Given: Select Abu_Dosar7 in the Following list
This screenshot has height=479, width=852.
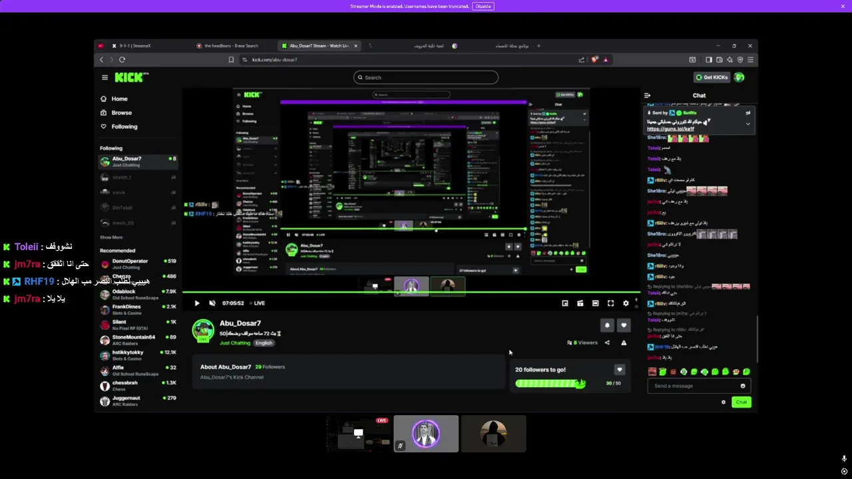Looking at the screenshot, I should (138, 162).
